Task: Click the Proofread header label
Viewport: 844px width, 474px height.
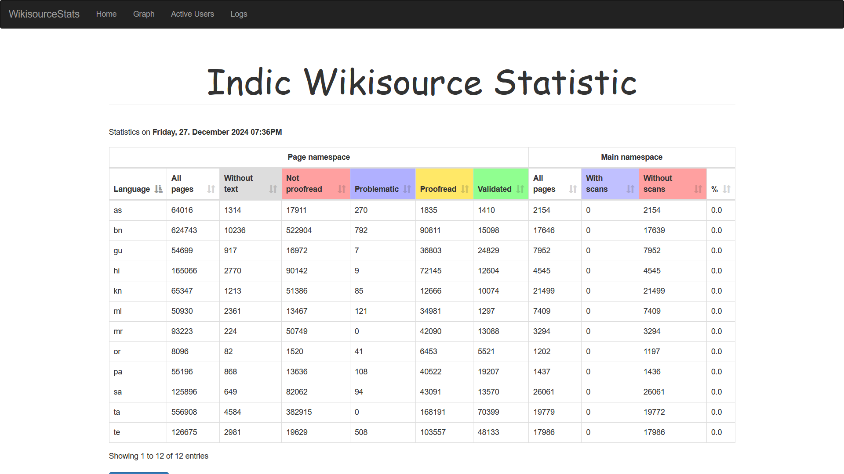Action: tap(438, 189)
